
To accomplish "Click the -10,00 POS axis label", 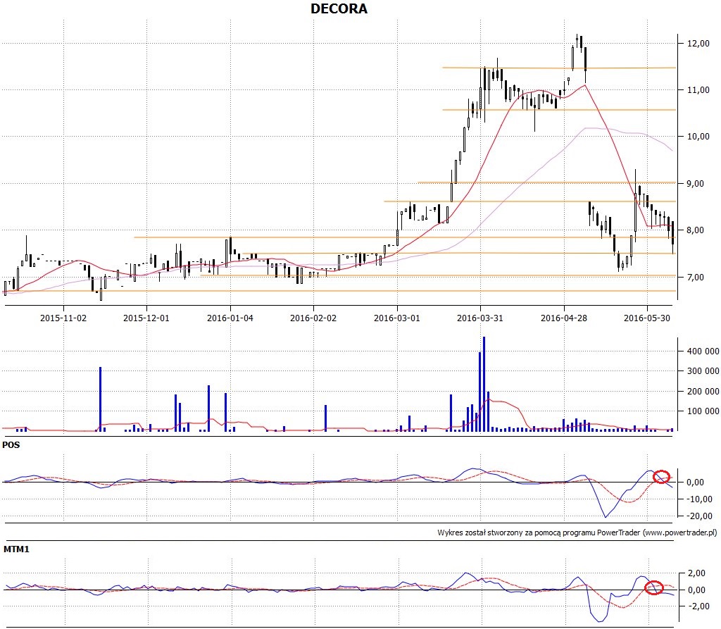I will coord(699,499).
